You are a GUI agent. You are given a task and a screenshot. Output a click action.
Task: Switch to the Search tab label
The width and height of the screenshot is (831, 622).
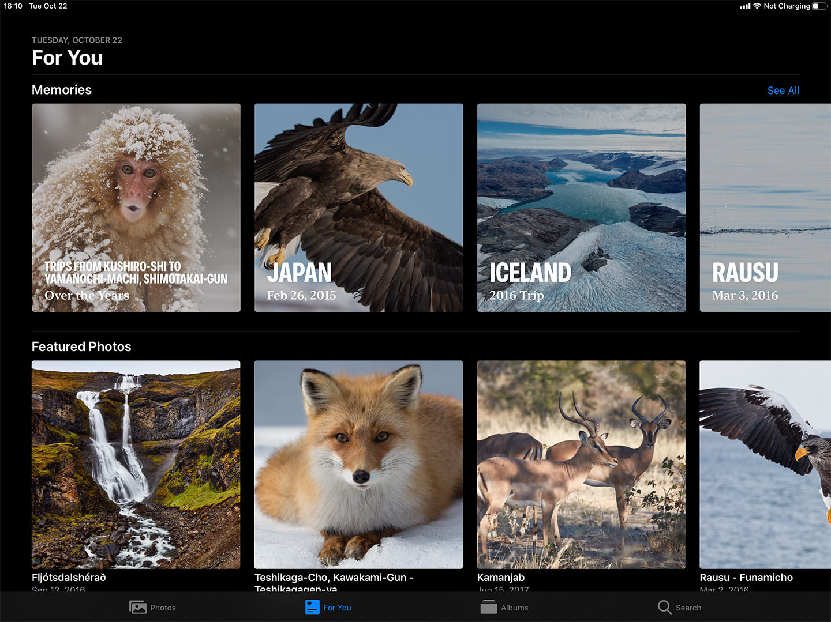pyautogui.click(x=688, y=608)
